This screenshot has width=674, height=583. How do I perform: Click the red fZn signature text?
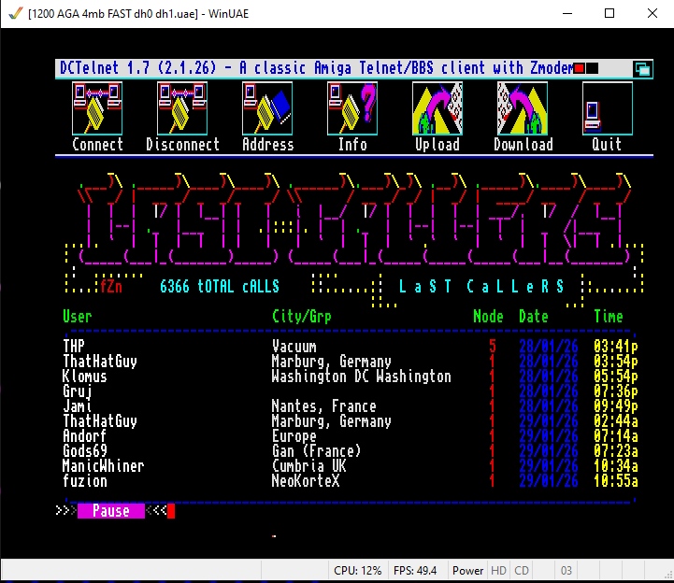click(x=111, y=287)
